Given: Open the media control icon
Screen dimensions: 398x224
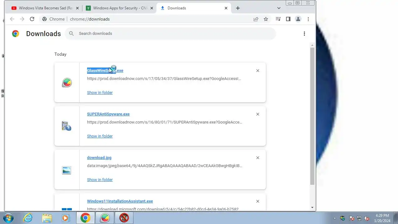Looking at the screenshot, I should (x=278, y=19).
